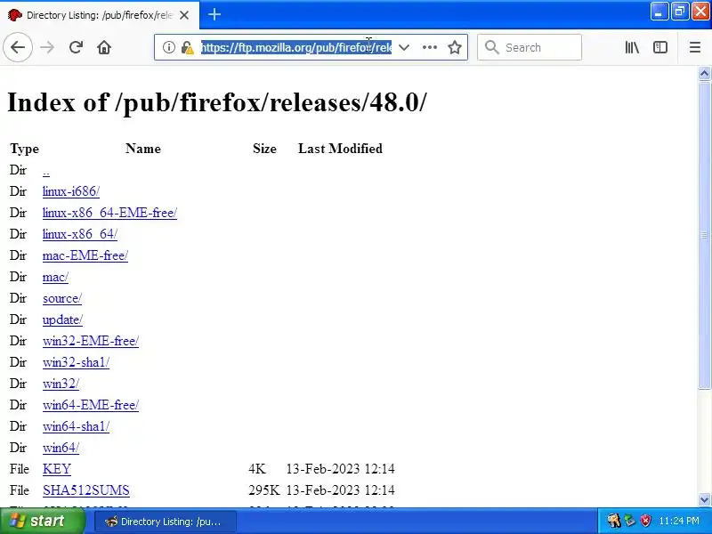Click the Type column header
The height and width of the screenshot is (534, 712).
coord(25,149)
